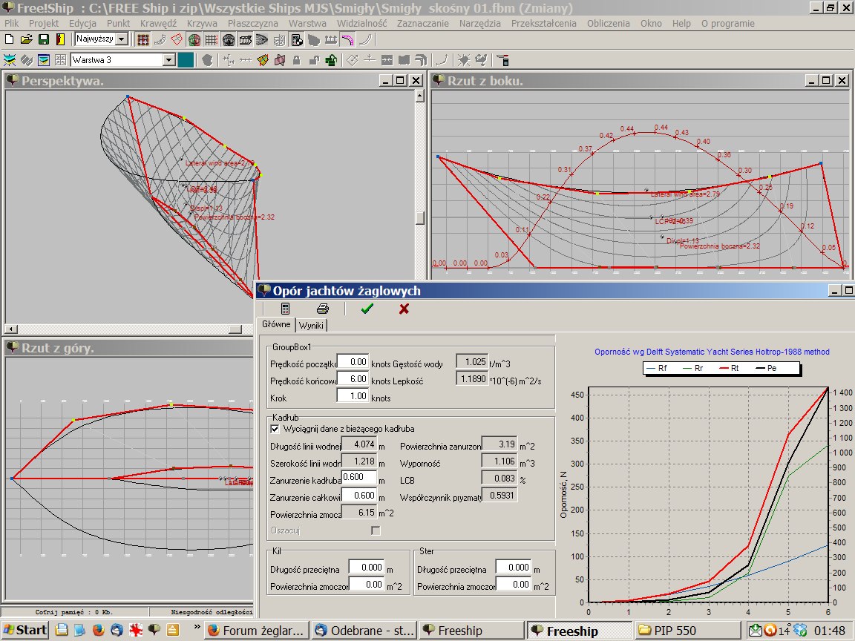Open a file with the folder icon
This screenshot has height=641, width=855.
27,39
